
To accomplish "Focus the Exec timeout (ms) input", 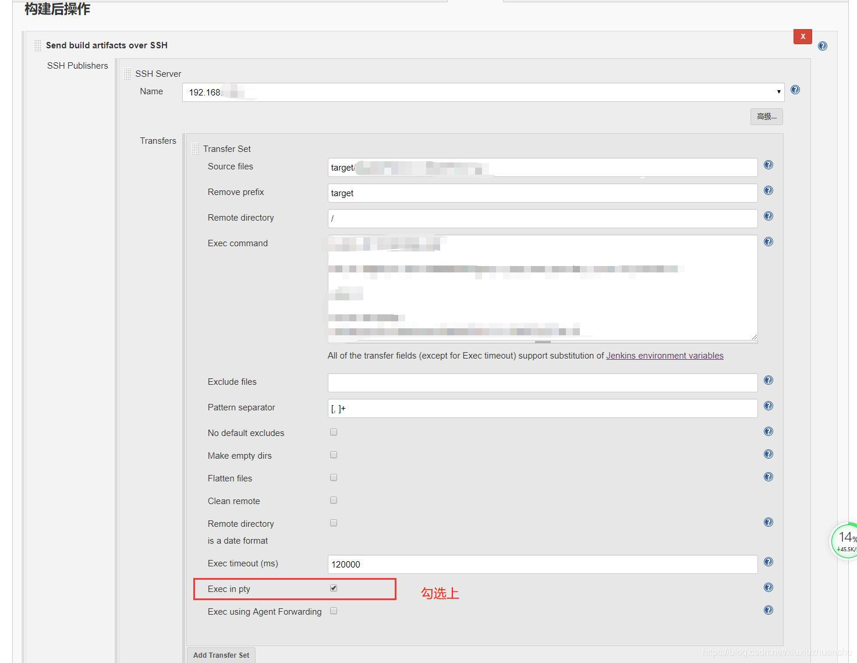I will [543, 564].
